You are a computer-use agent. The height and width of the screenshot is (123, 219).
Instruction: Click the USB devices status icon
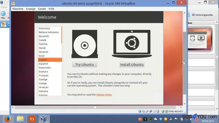coord(147,111)
